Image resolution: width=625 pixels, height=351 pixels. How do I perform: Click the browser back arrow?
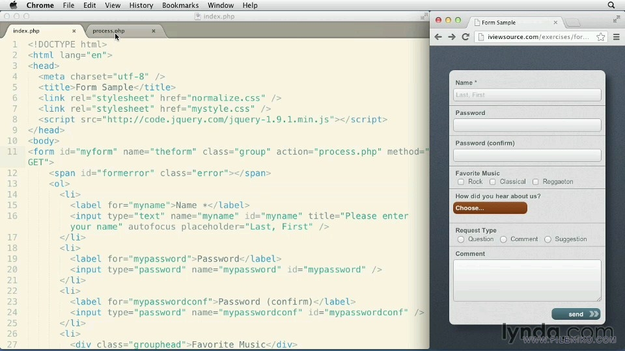pos(438,36)
